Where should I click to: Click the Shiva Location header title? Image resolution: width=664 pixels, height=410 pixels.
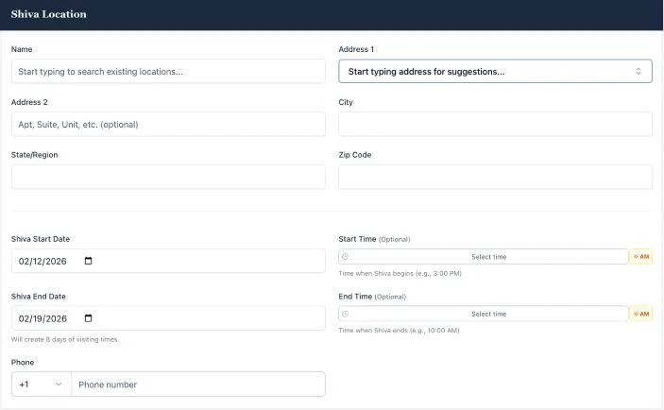48,15
